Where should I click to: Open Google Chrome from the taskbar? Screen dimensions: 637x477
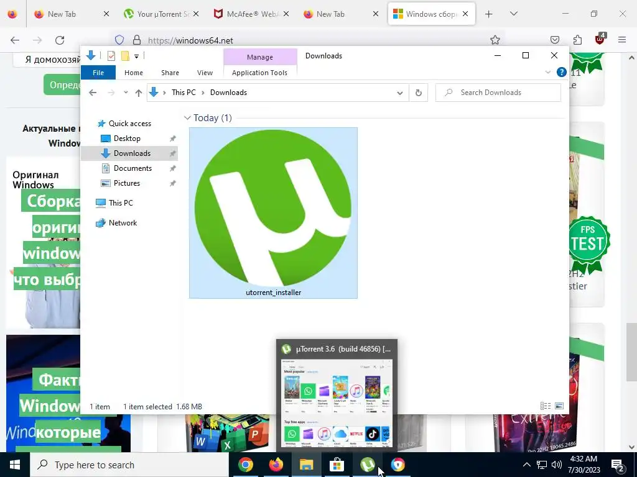point(245,465)
